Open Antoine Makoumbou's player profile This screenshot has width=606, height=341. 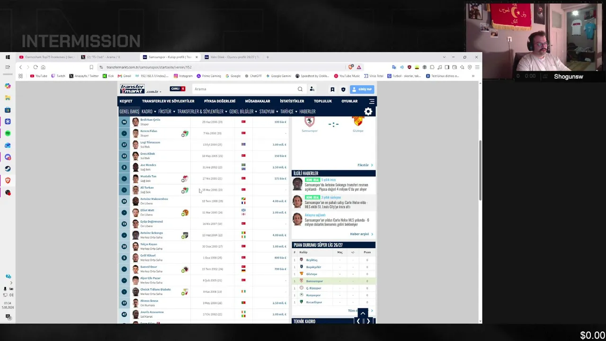pyautogui.click(x=154, y=199)
